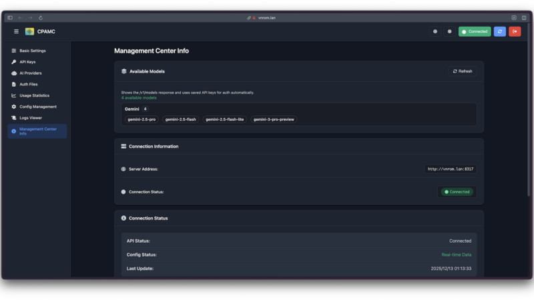Click the CPAMC logo icon
Viewport: 534px width, 300px height.
click(x=29, y=31)
